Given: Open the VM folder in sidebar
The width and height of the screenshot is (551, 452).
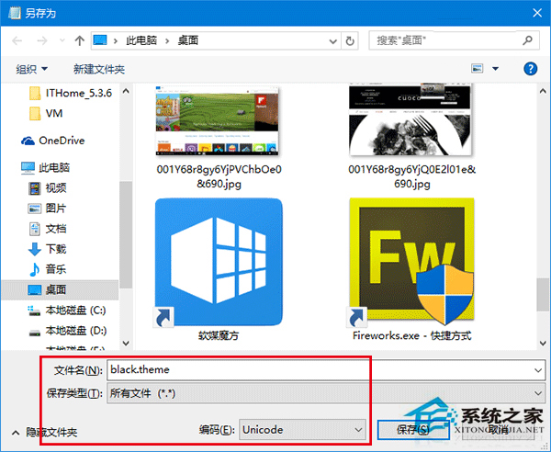Looking at the screenshot, I should point(46,113).
